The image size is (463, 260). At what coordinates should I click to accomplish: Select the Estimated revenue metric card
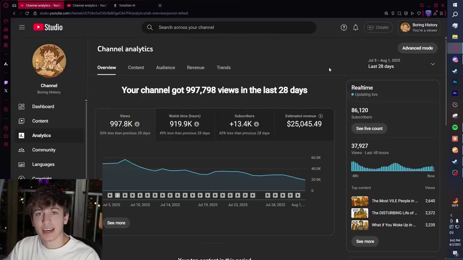coord(304,124)
